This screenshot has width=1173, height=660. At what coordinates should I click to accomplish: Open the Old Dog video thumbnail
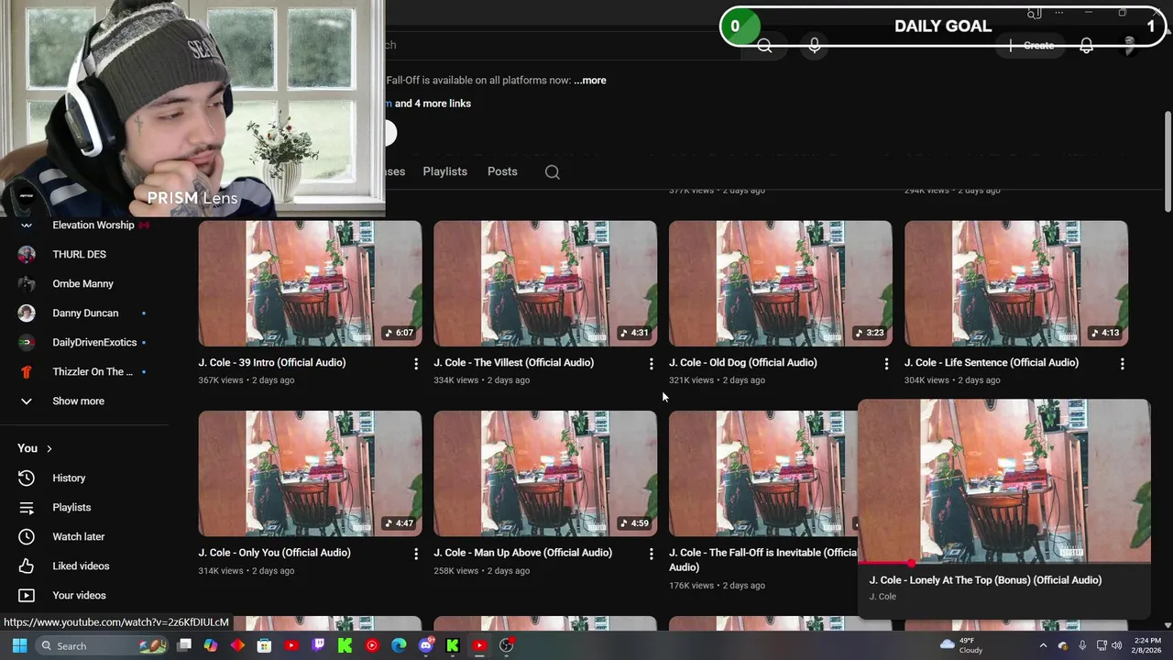coord(780,283)
